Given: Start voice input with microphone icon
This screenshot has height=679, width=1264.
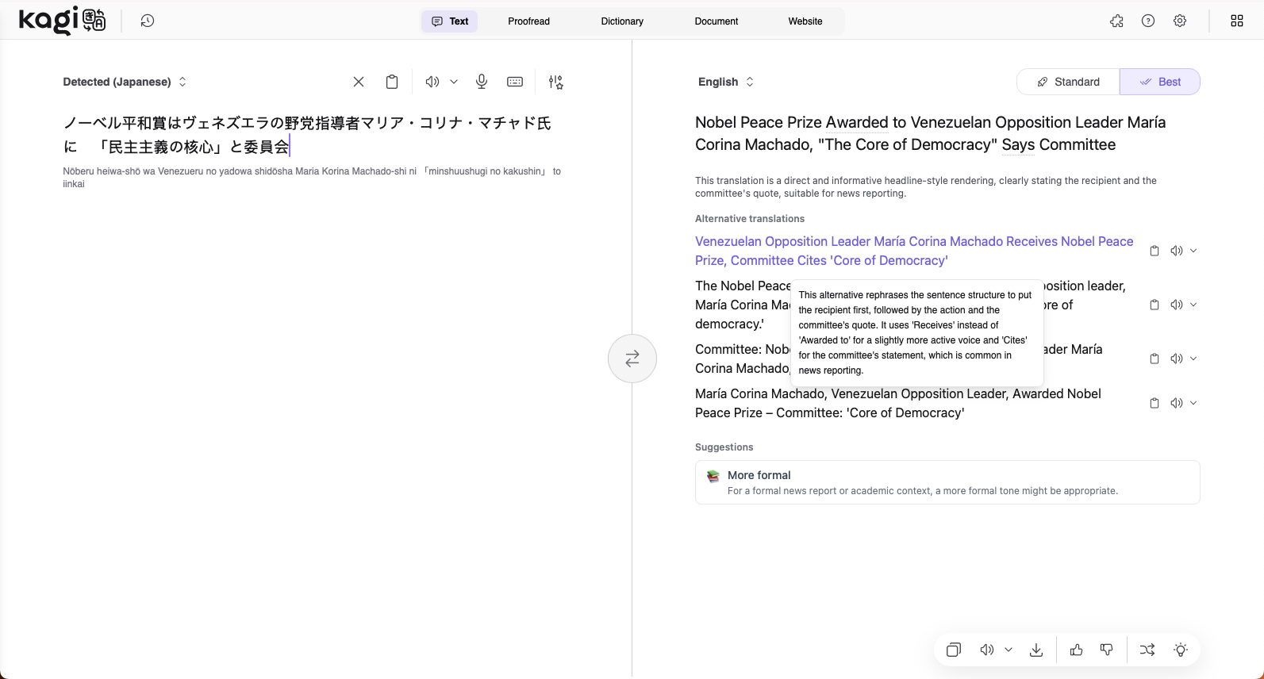Looking at the screenshot, I should pyautogui.click(x=482, y=82).
